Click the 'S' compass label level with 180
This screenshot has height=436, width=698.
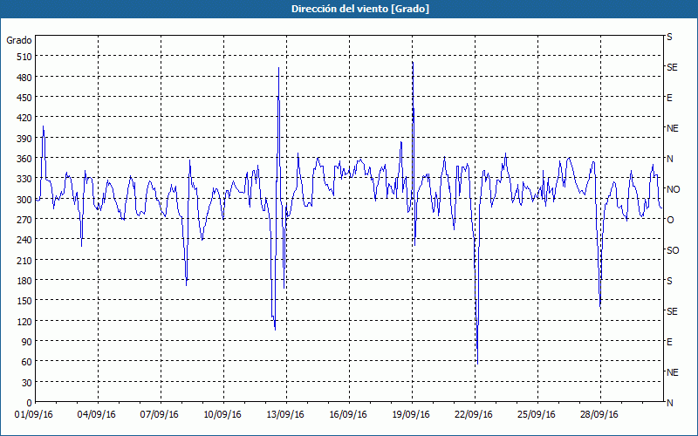(x=669, y=281)
